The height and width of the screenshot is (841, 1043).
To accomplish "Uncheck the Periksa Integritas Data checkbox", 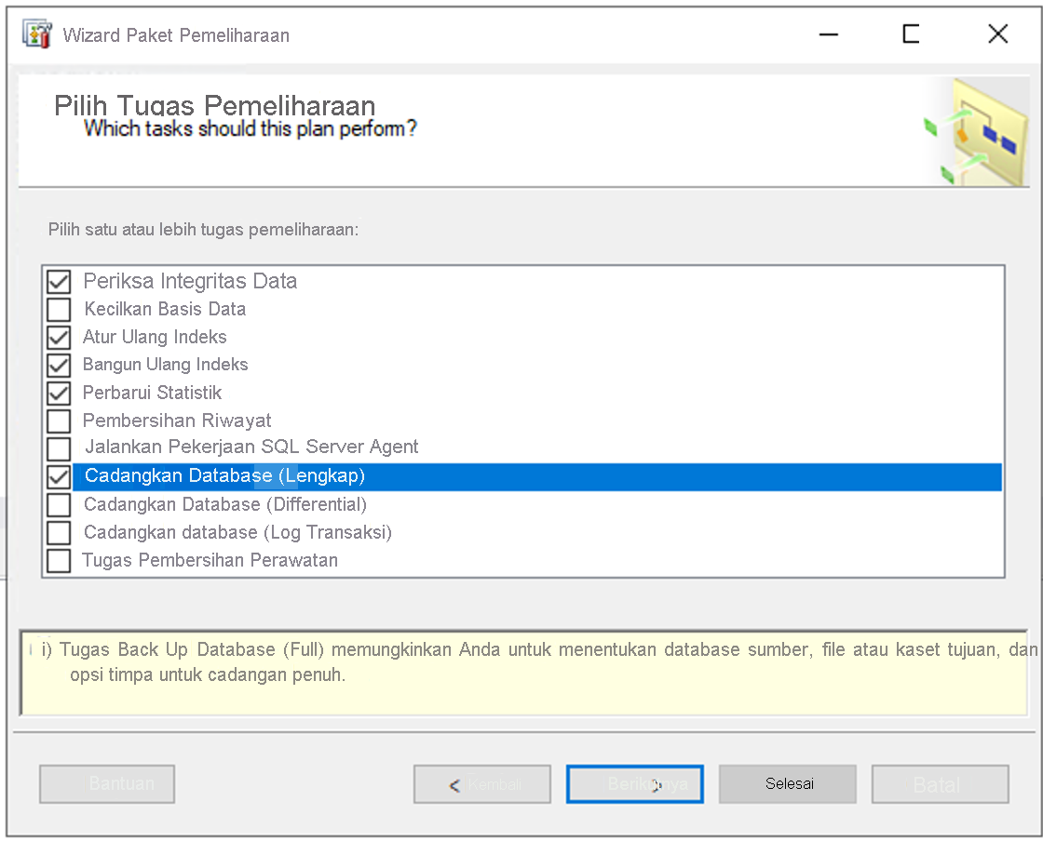I will coord(59,282).
